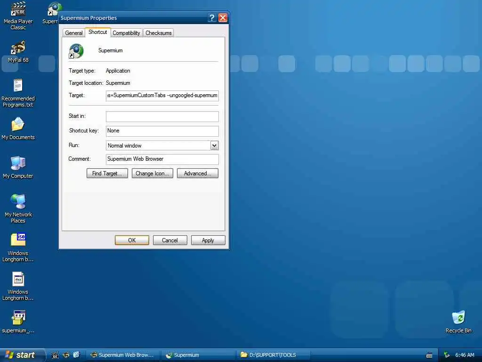This screenshot has width=482, height=362.
Task: Launch Media Player Classic from quick launch
Action: pyautogui.click(x=55, y=355)
